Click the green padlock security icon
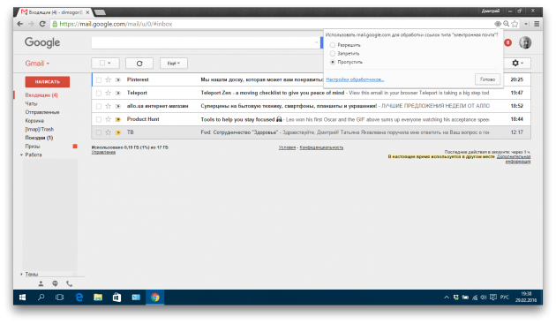 tap(55, 24)
